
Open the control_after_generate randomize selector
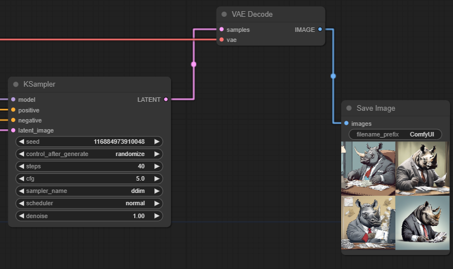point(89,154)
